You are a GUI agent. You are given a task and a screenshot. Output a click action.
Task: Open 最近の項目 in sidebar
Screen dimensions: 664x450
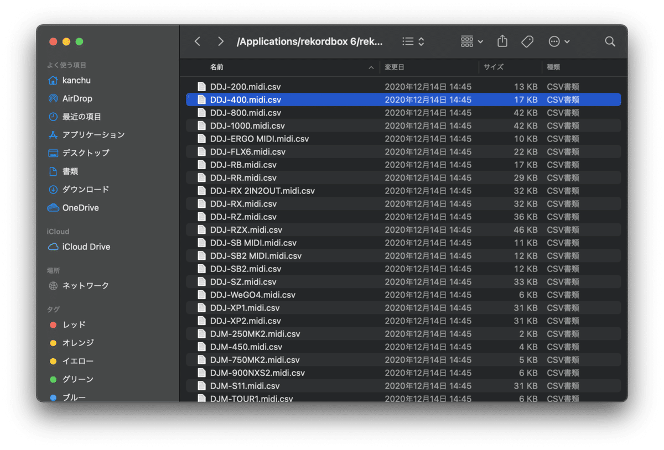[82, 117]
